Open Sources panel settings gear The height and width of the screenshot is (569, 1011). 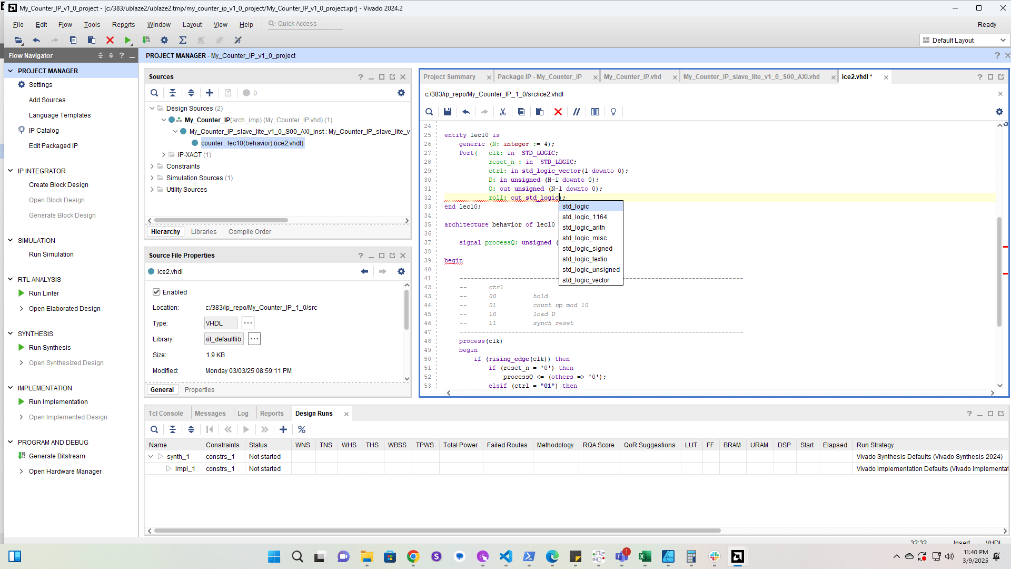401,93
